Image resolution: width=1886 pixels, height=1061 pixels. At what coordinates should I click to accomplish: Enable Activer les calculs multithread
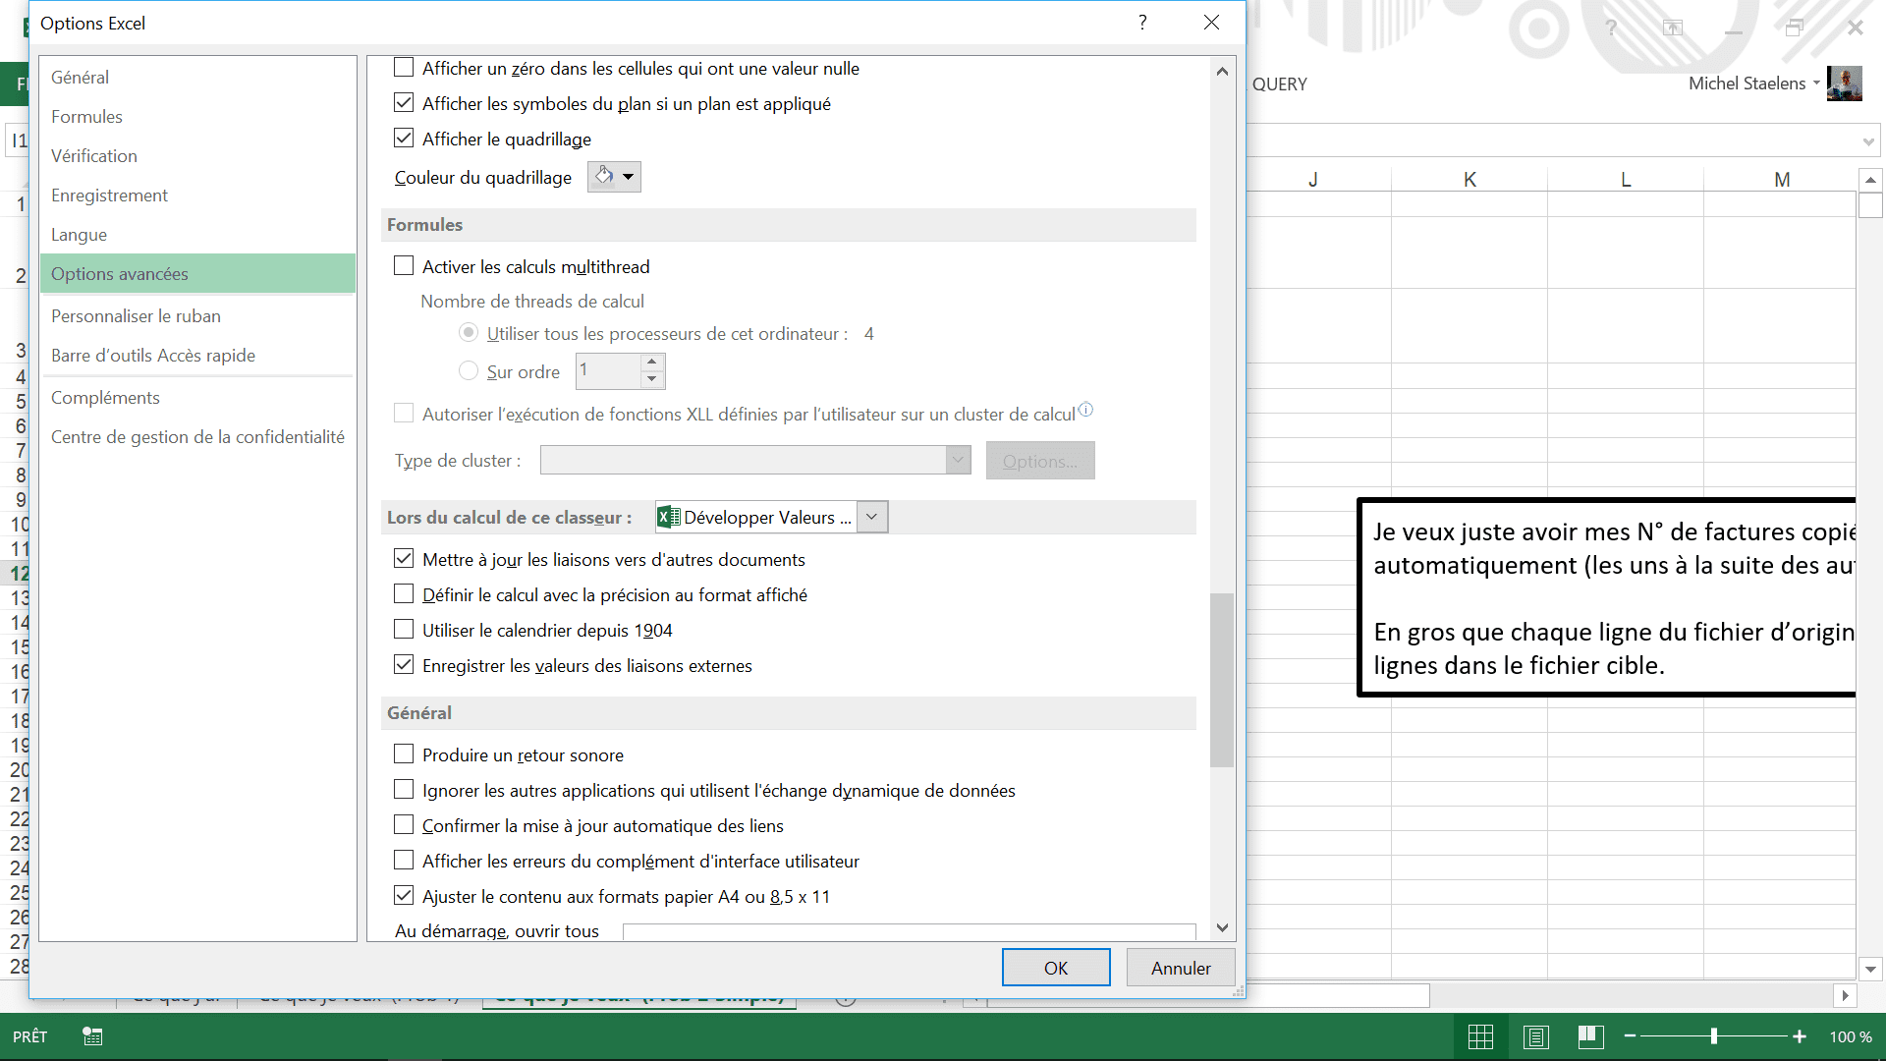tap(404, 266)
